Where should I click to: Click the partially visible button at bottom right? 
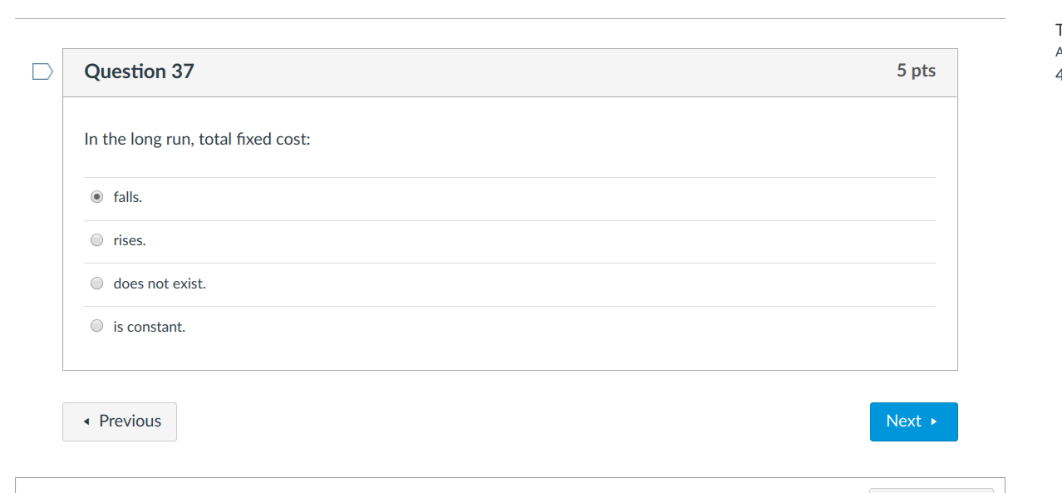click(x=931, y=490)
